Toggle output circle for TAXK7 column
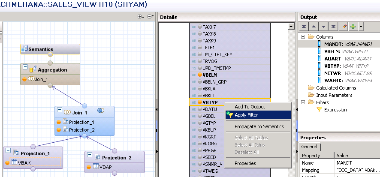 tap(200, 27)
